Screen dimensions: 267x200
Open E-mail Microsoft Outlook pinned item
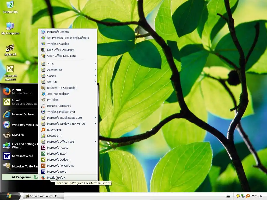pos(20,102)
